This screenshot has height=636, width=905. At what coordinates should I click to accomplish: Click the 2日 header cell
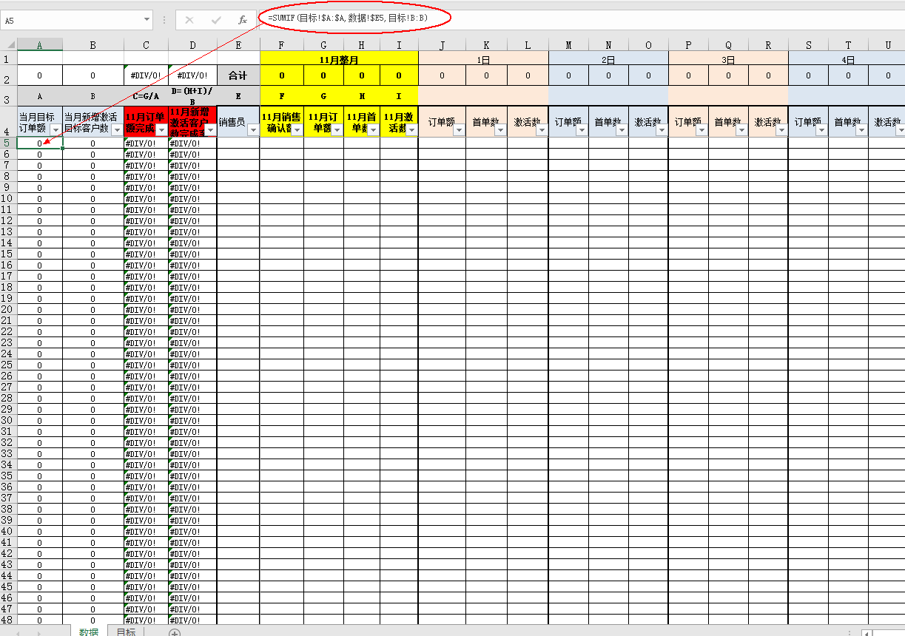coord(608,58)
